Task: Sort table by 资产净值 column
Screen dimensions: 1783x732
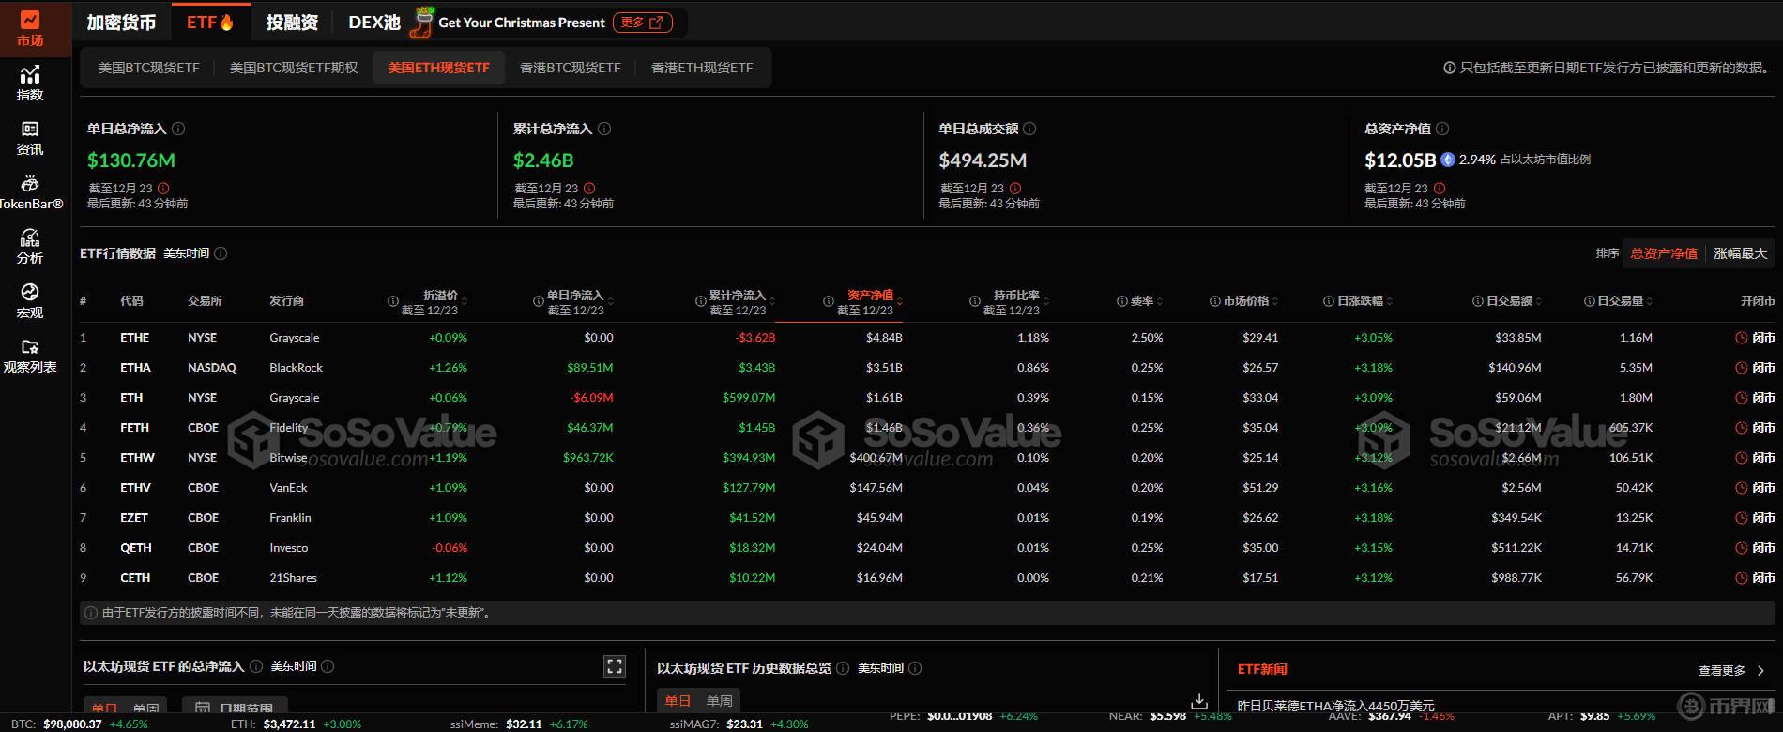Action: pos(870,301)
